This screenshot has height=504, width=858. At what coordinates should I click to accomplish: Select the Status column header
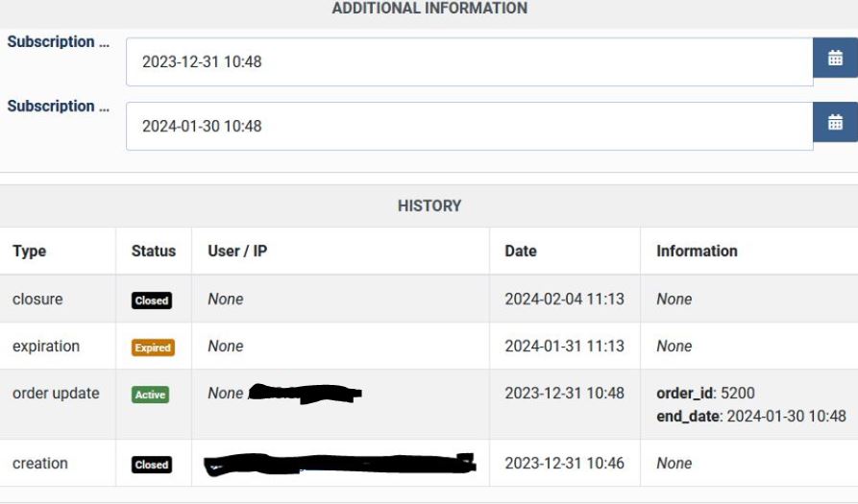[153, 251]
